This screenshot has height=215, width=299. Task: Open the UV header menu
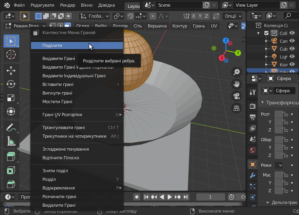click(x=214, y=26)
